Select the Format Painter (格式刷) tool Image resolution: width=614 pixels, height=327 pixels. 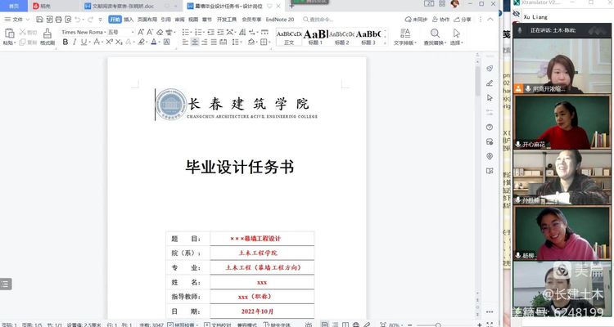[x=47, y=36]
